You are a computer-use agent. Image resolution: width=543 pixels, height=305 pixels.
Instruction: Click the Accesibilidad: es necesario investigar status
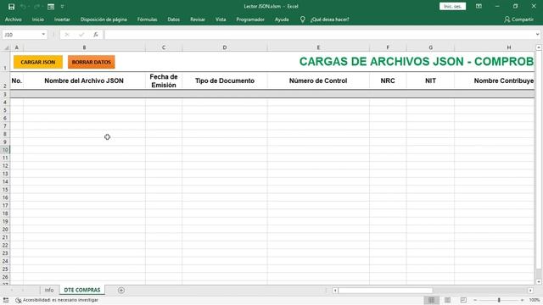[57, 300]
